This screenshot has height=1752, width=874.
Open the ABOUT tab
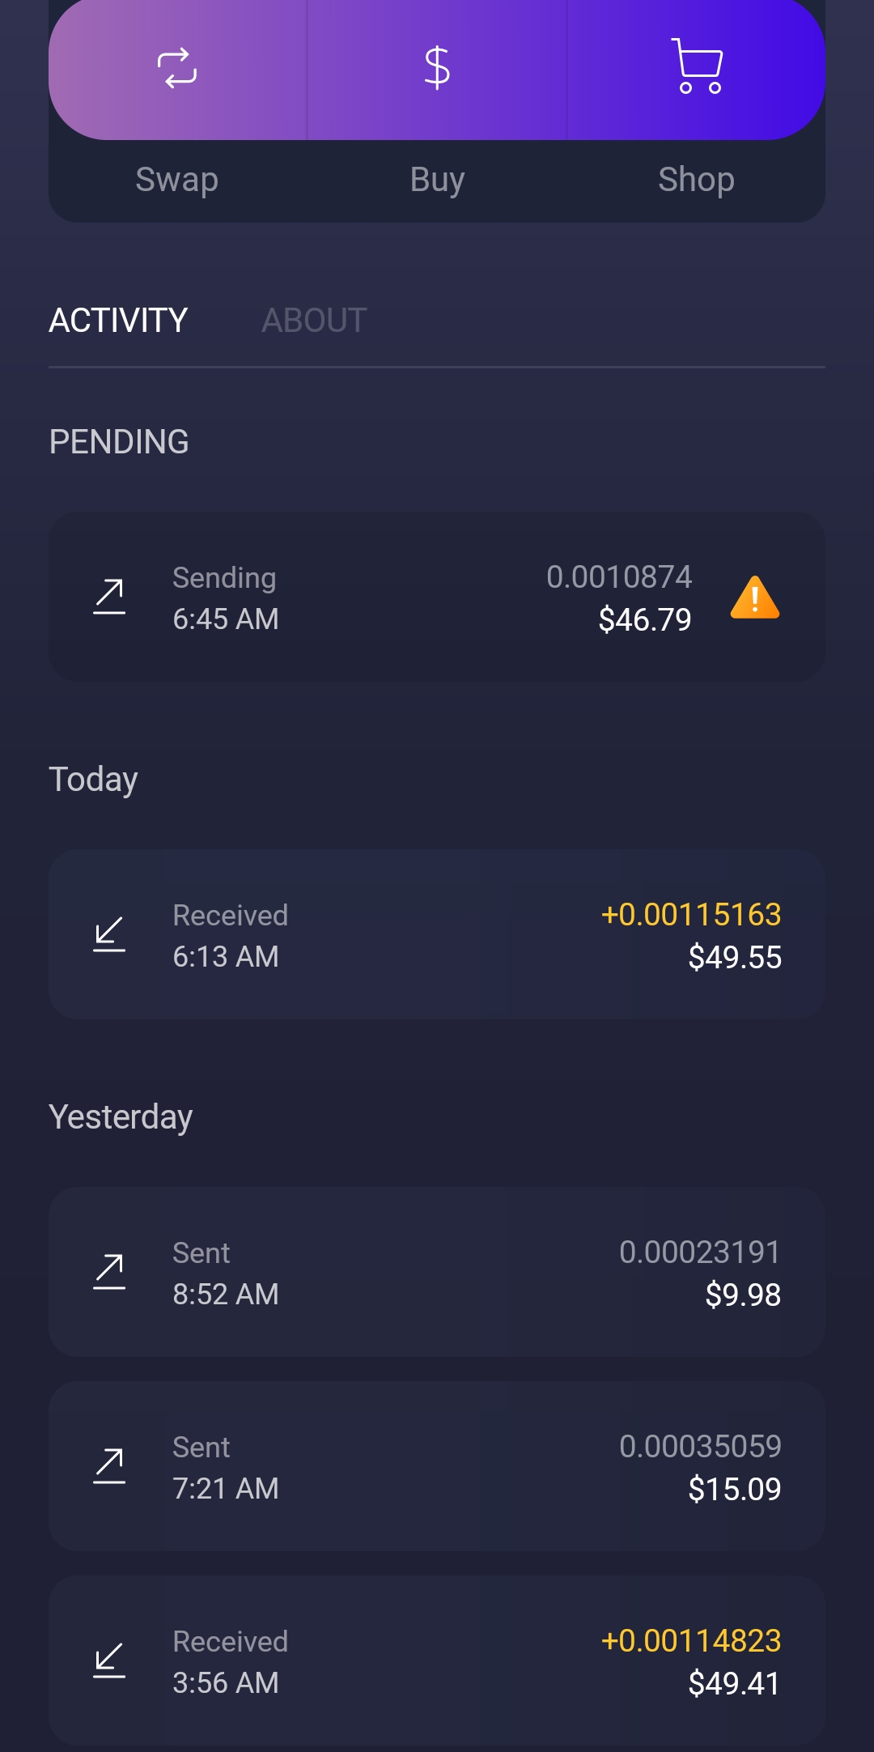(314, 321)
